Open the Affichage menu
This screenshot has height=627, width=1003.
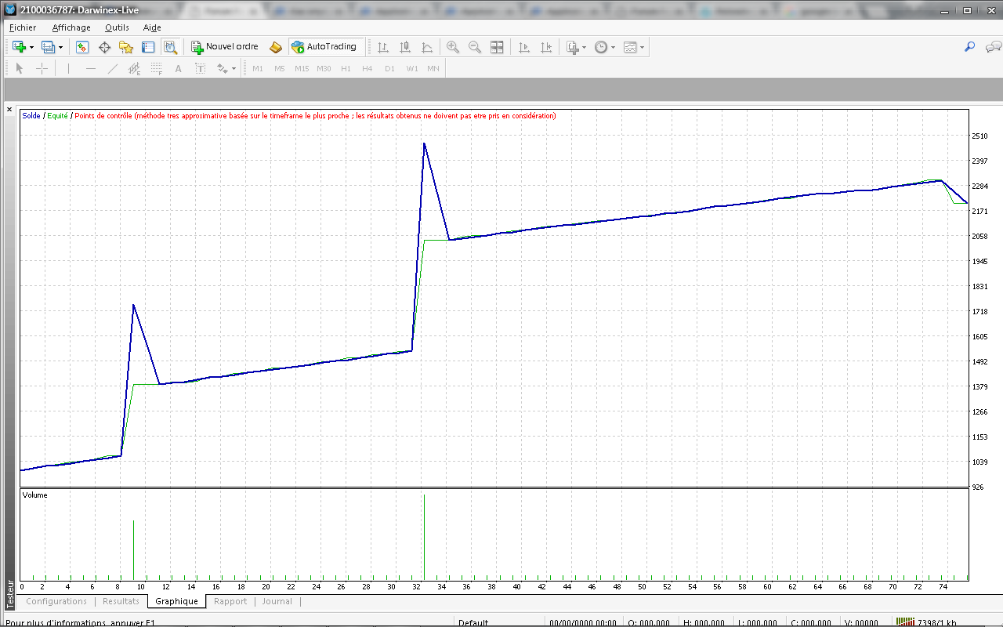tap(71, 27)
